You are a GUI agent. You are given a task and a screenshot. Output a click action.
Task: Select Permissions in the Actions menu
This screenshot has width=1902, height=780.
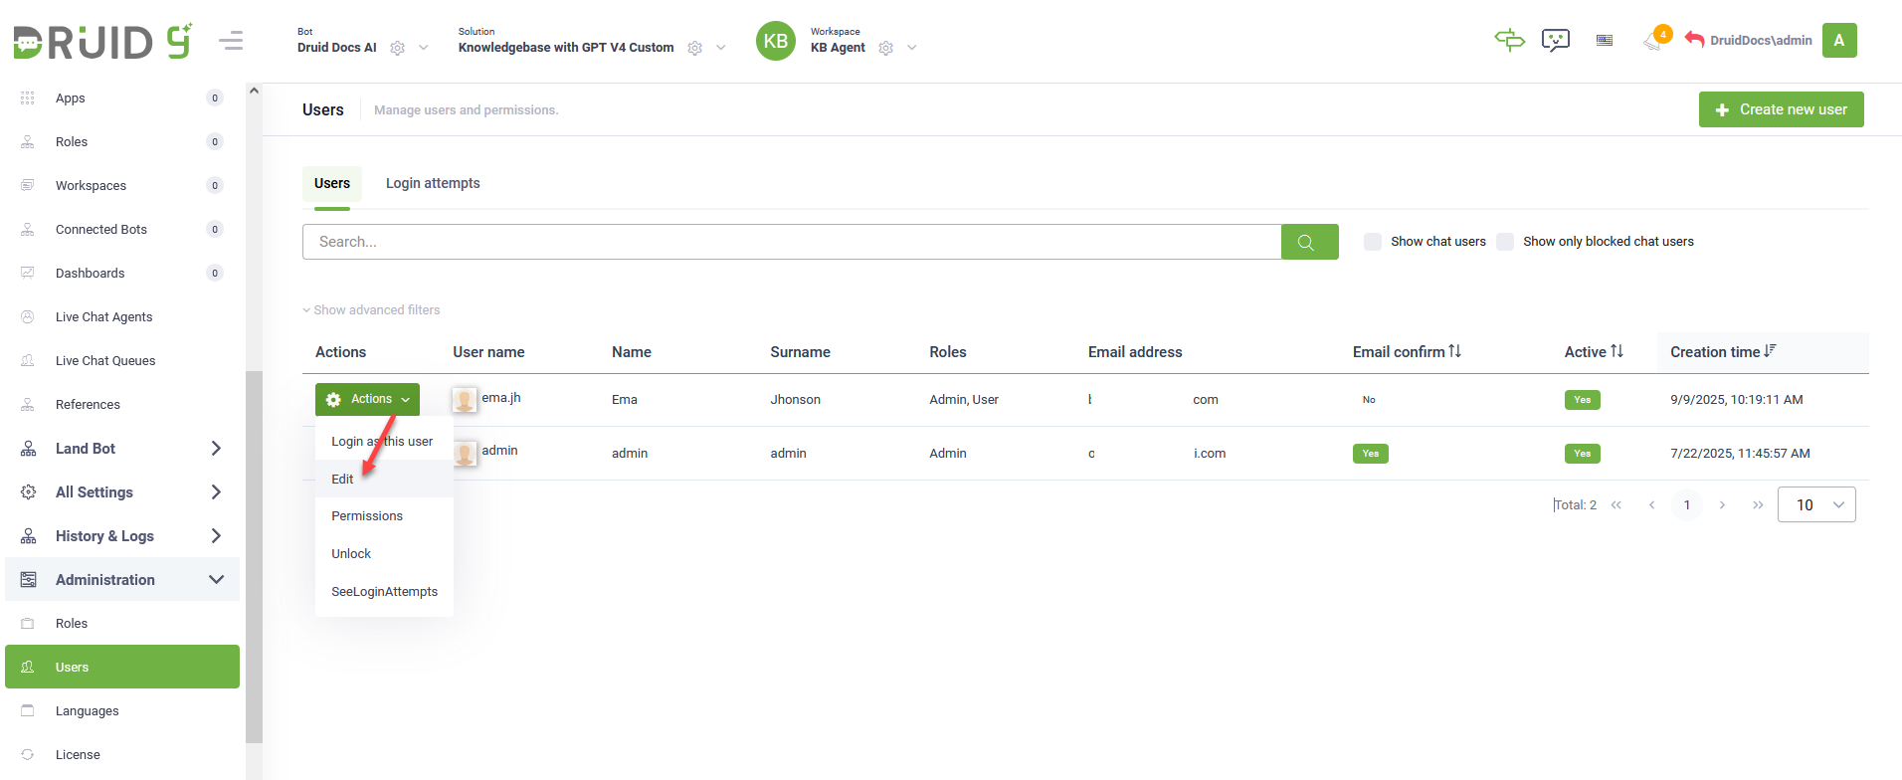click(367, 516)
